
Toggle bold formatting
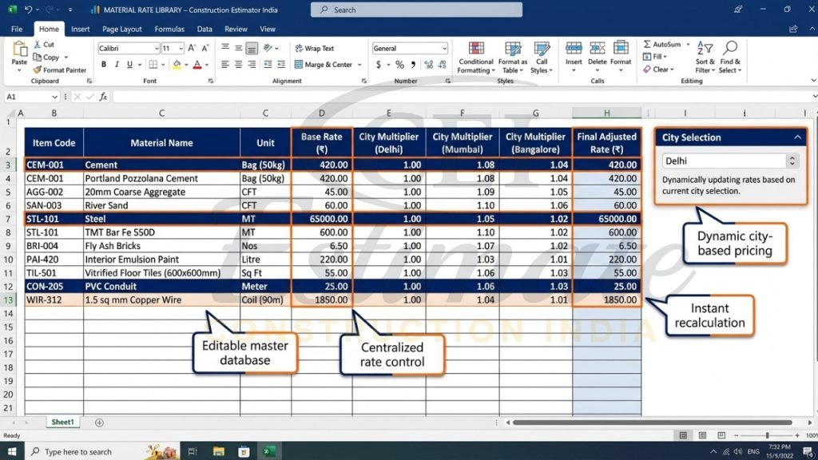(x=104, y=64)
